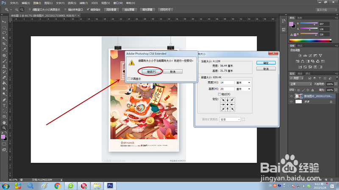Switch to the 样式 tab
Screen dimensions: 339x190
click(x=300, y=46)
